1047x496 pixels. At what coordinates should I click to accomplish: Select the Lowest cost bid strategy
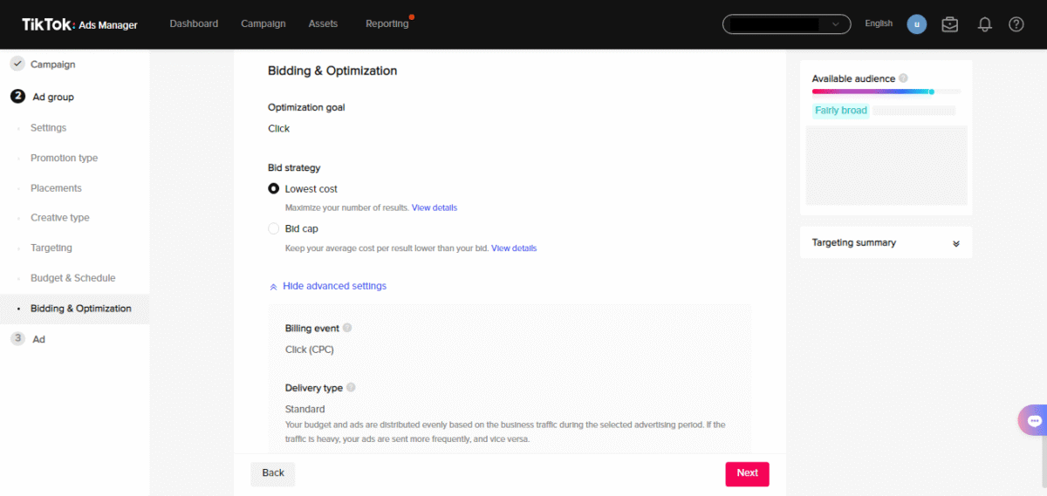[274, 188]
